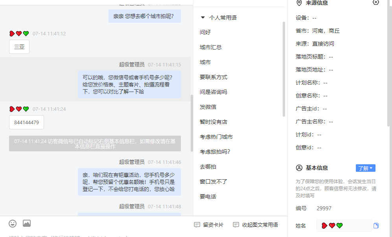
Task: Click the 设备 info row
Action: [x=306, y=18]
